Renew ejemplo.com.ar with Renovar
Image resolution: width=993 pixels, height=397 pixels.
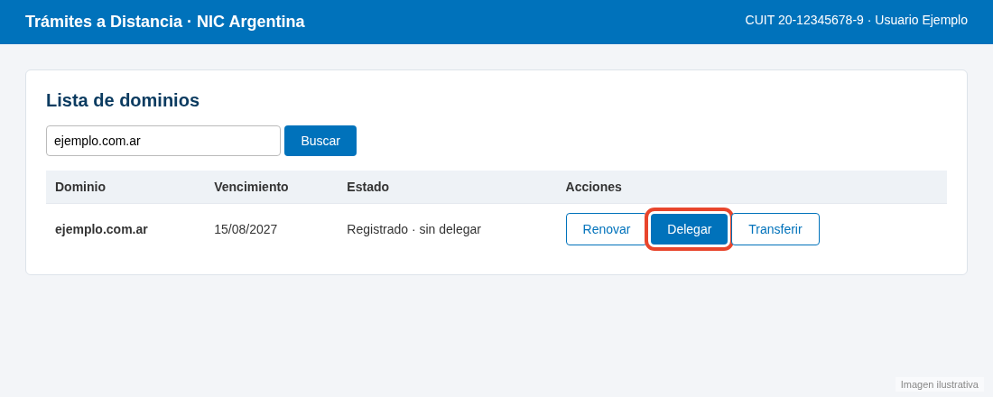pyautogui.click(x=606, y=229)
